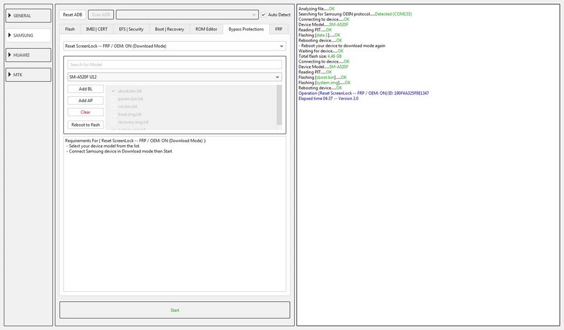
Task: Click the 'Analyzing file' log line
Action: click(316, 9)
